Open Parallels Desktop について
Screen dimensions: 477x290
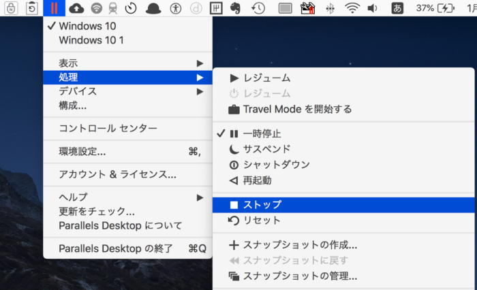128,225
